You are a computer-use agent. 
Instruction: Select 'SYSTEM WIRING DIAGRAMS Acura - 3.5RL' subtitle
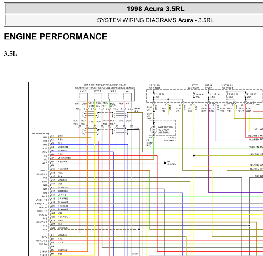[x=155, y=20]
